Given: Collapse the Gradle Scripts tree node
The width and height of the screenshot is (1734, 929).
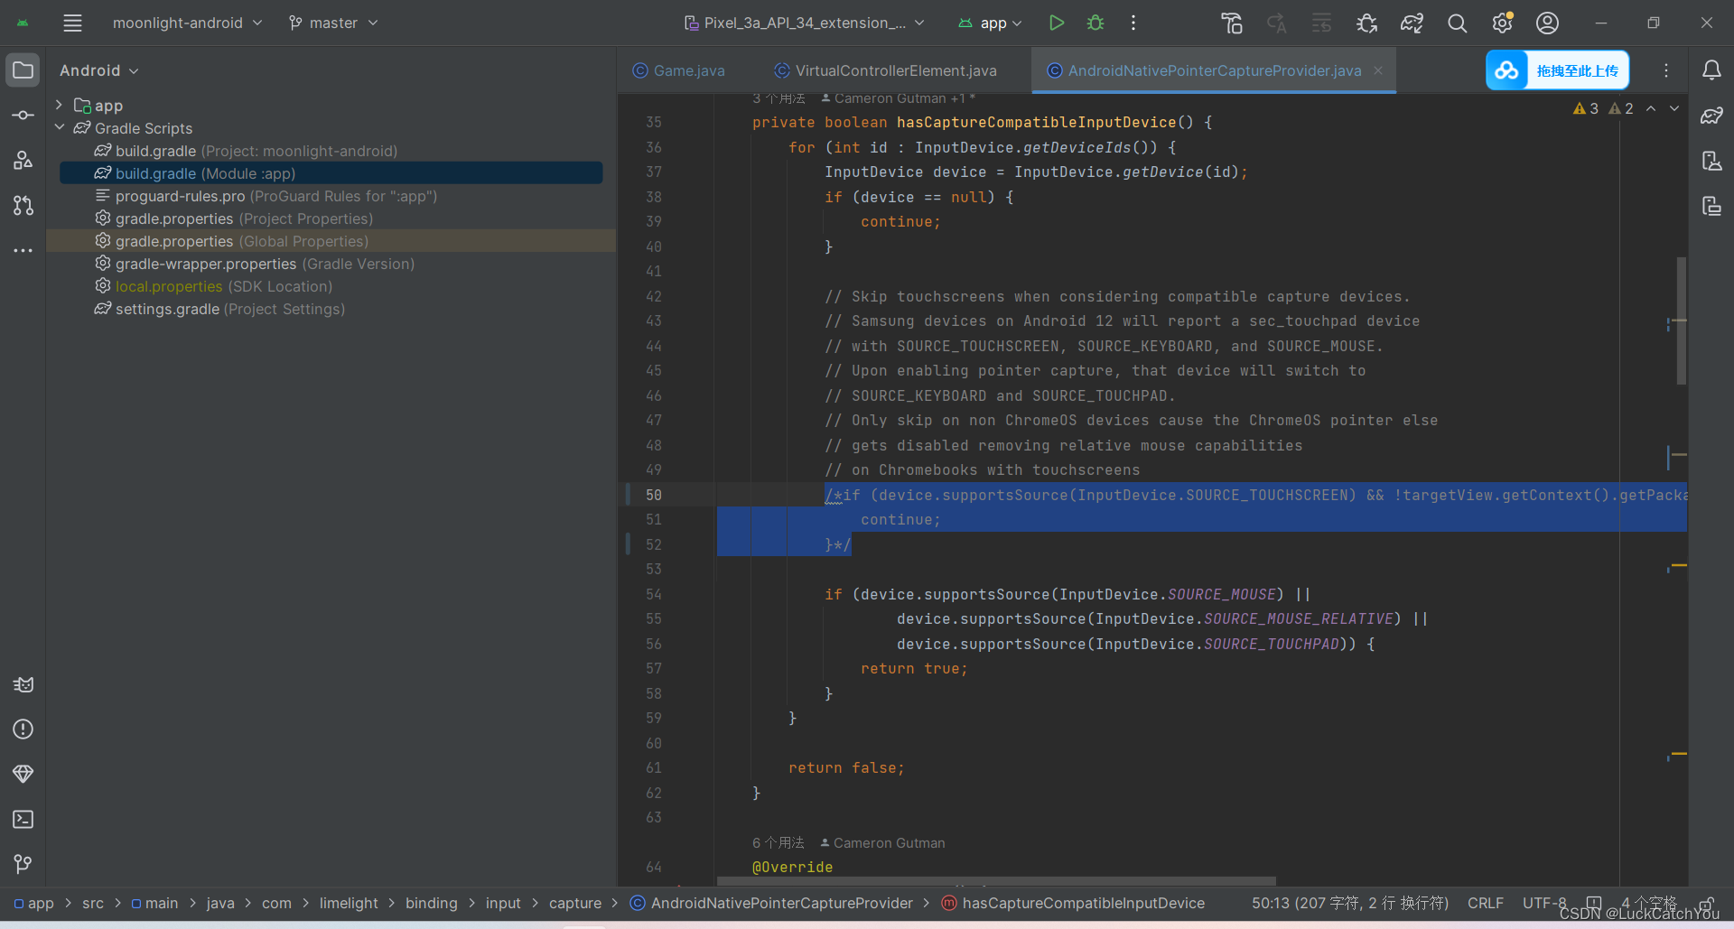Looking at the screenshot, I should coord(60,128).
